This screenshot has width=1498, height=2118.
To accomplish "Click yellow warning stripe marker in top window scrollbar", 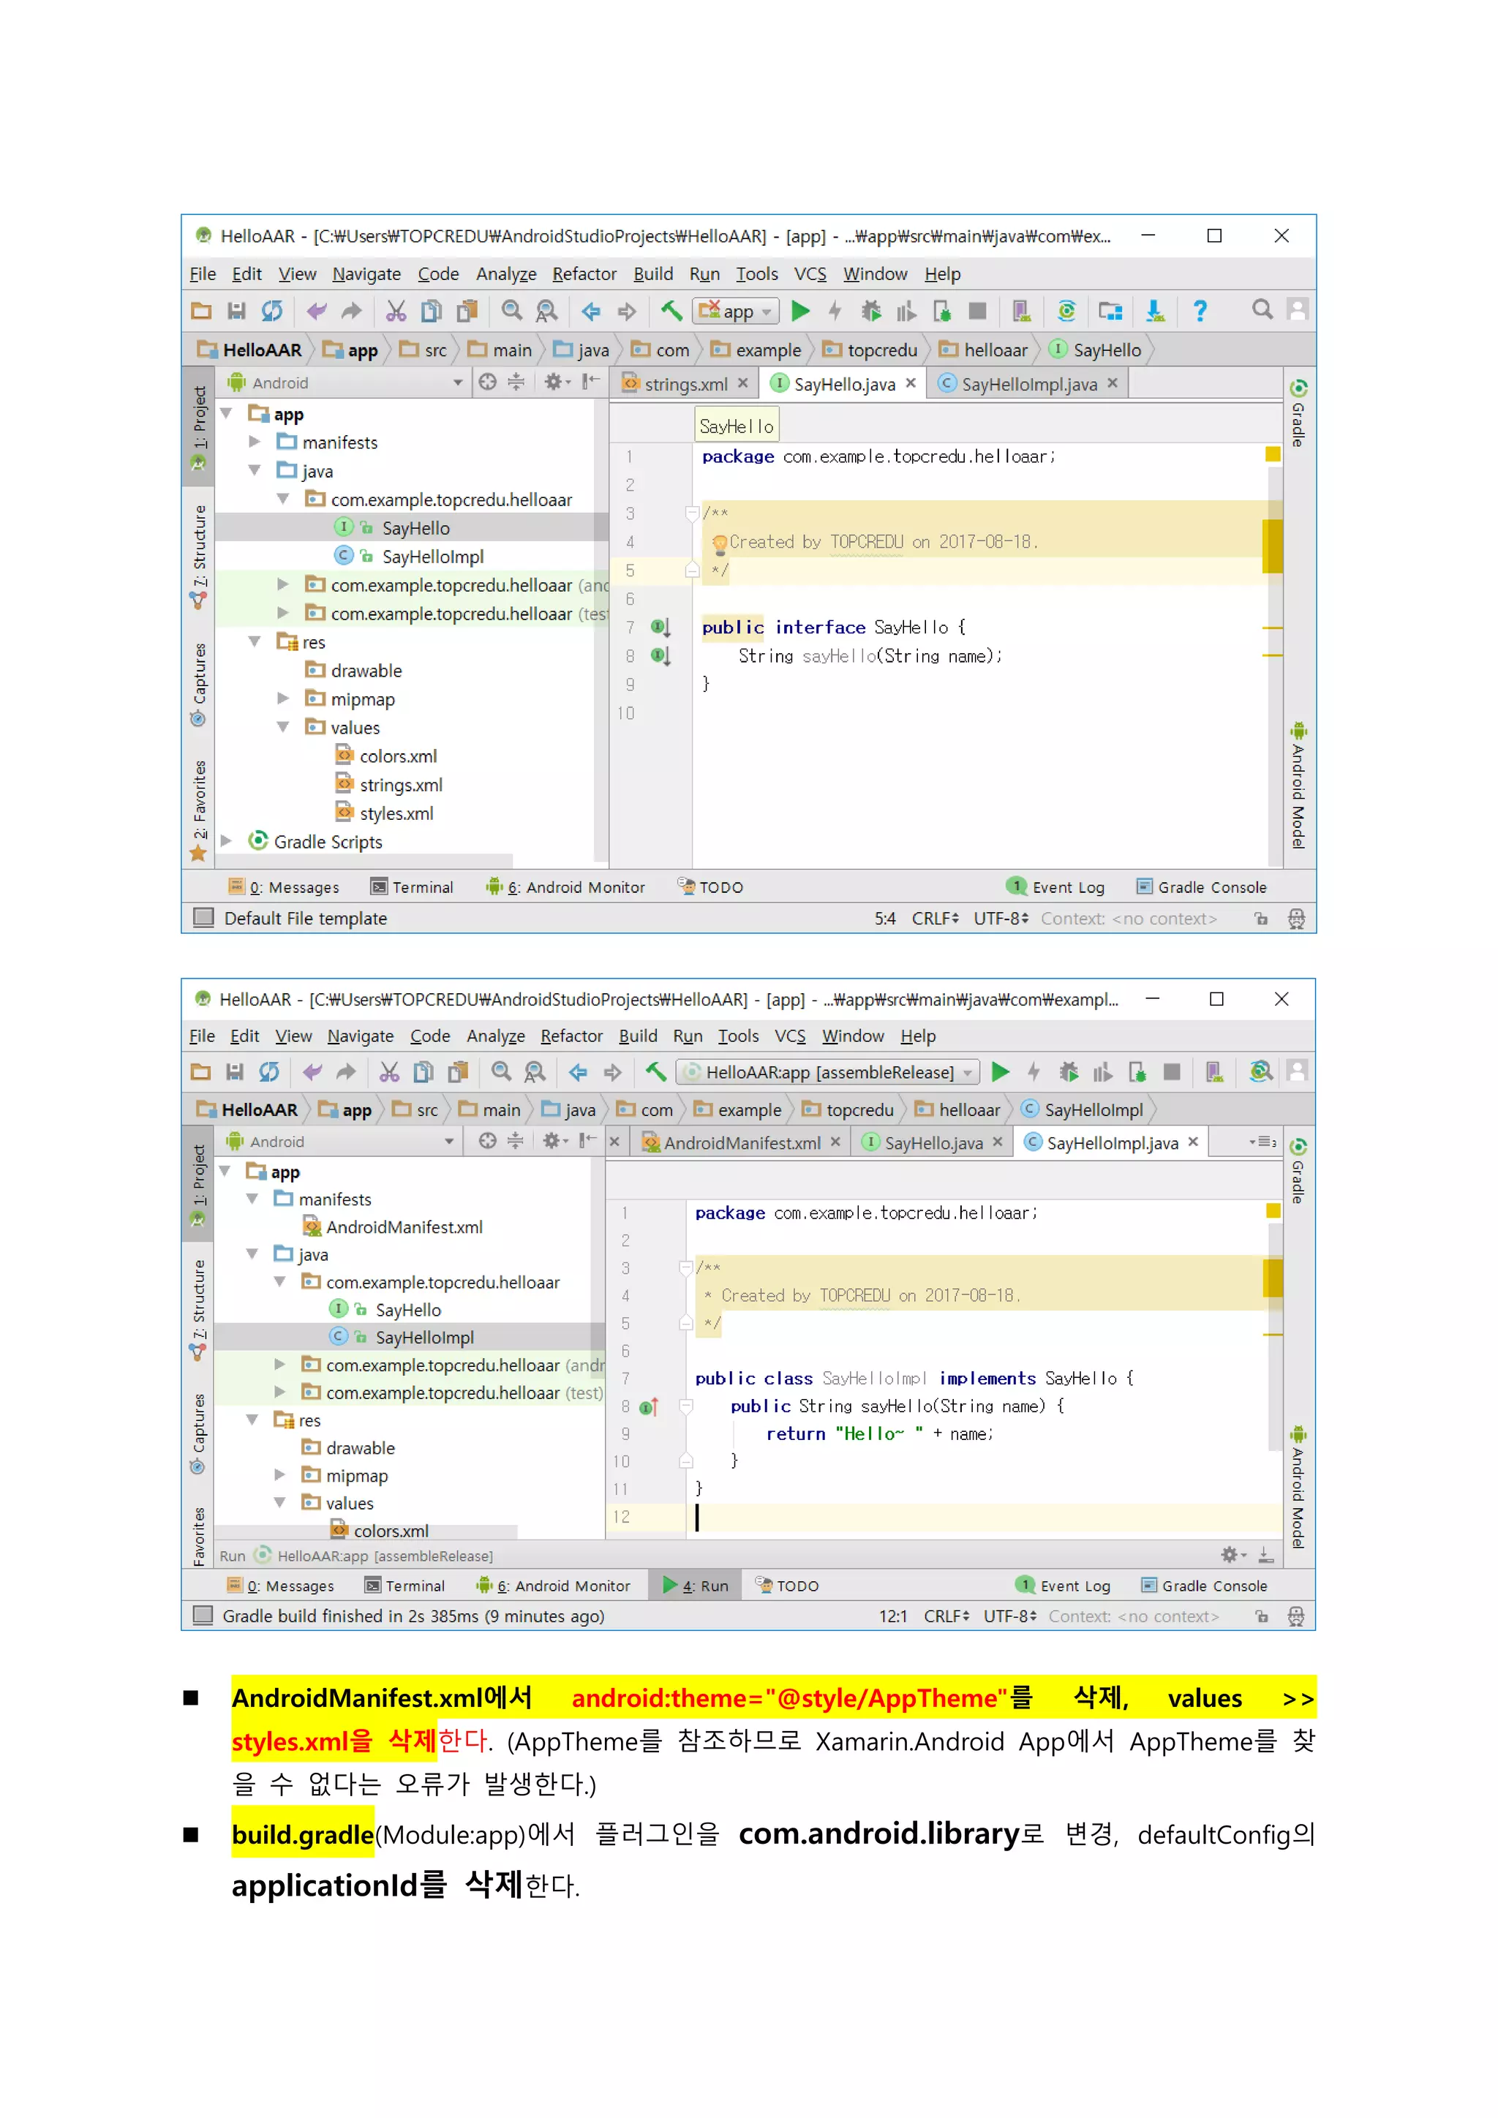I will [1272, 545].
